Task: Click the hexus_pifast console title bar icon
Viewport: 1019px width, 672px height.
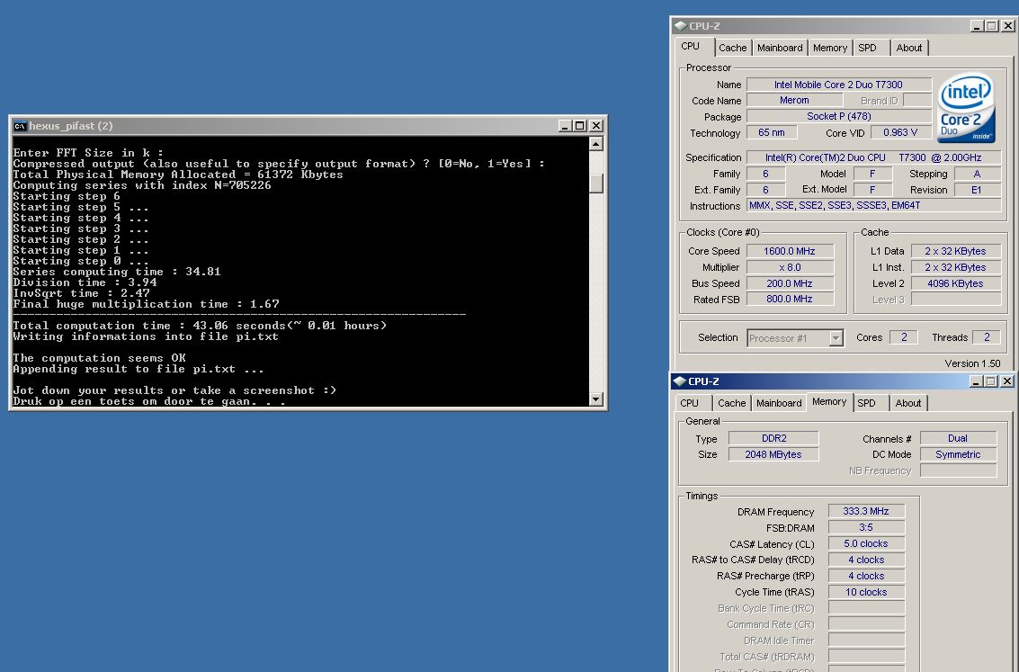Action: [20, 126]
